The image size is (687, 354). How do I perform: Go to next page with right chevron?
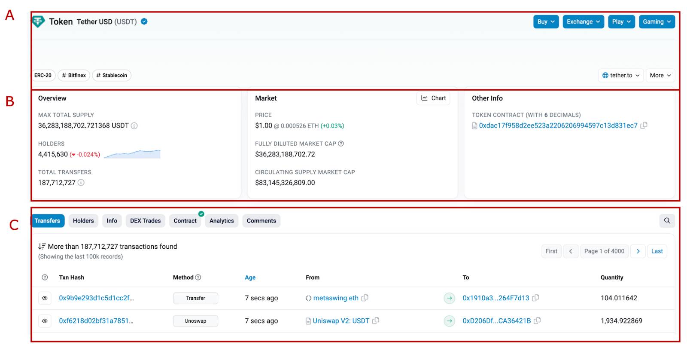tap(638, 251)
